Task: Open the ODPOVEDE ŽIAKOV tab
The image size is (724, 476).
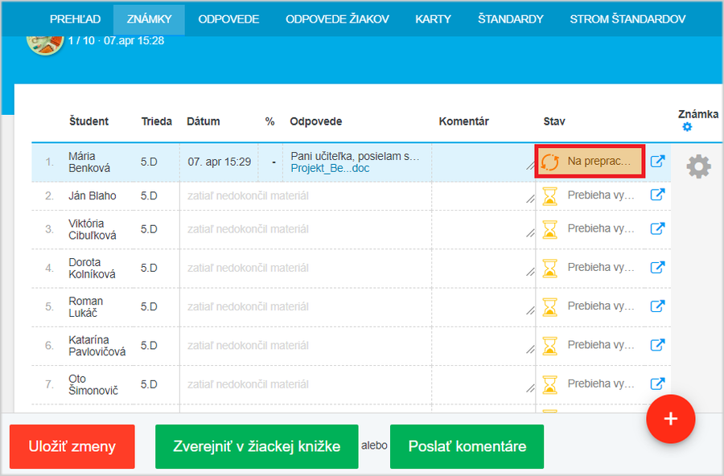Action: click(337, 19)
